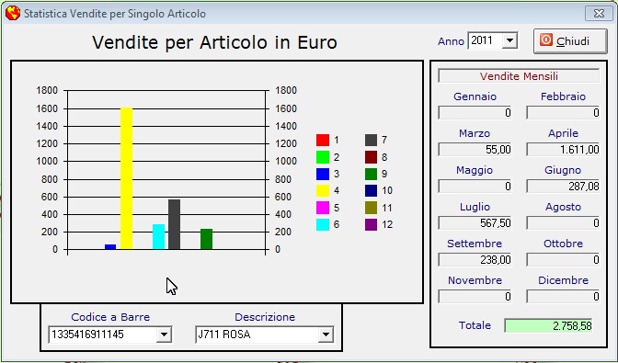The width and height of the screenshot is (618, 363).
Task: Click the Maggio value field
Action: [x=475, y=187]
